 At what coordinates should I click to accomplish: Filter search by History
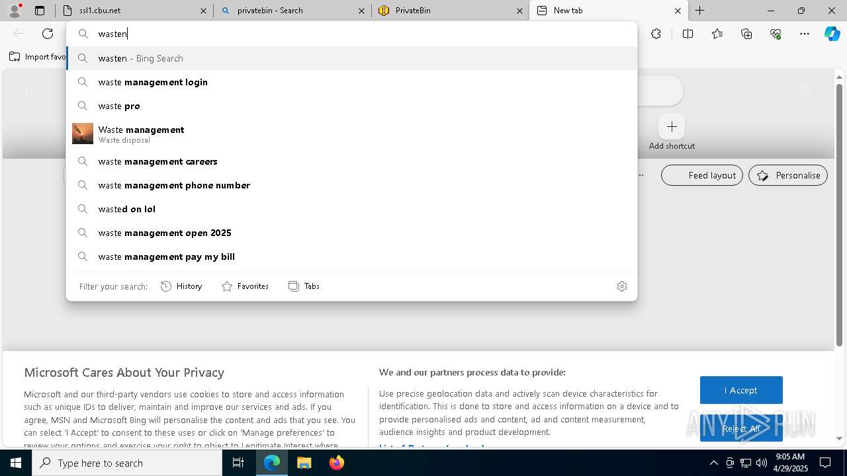[181, 286]
